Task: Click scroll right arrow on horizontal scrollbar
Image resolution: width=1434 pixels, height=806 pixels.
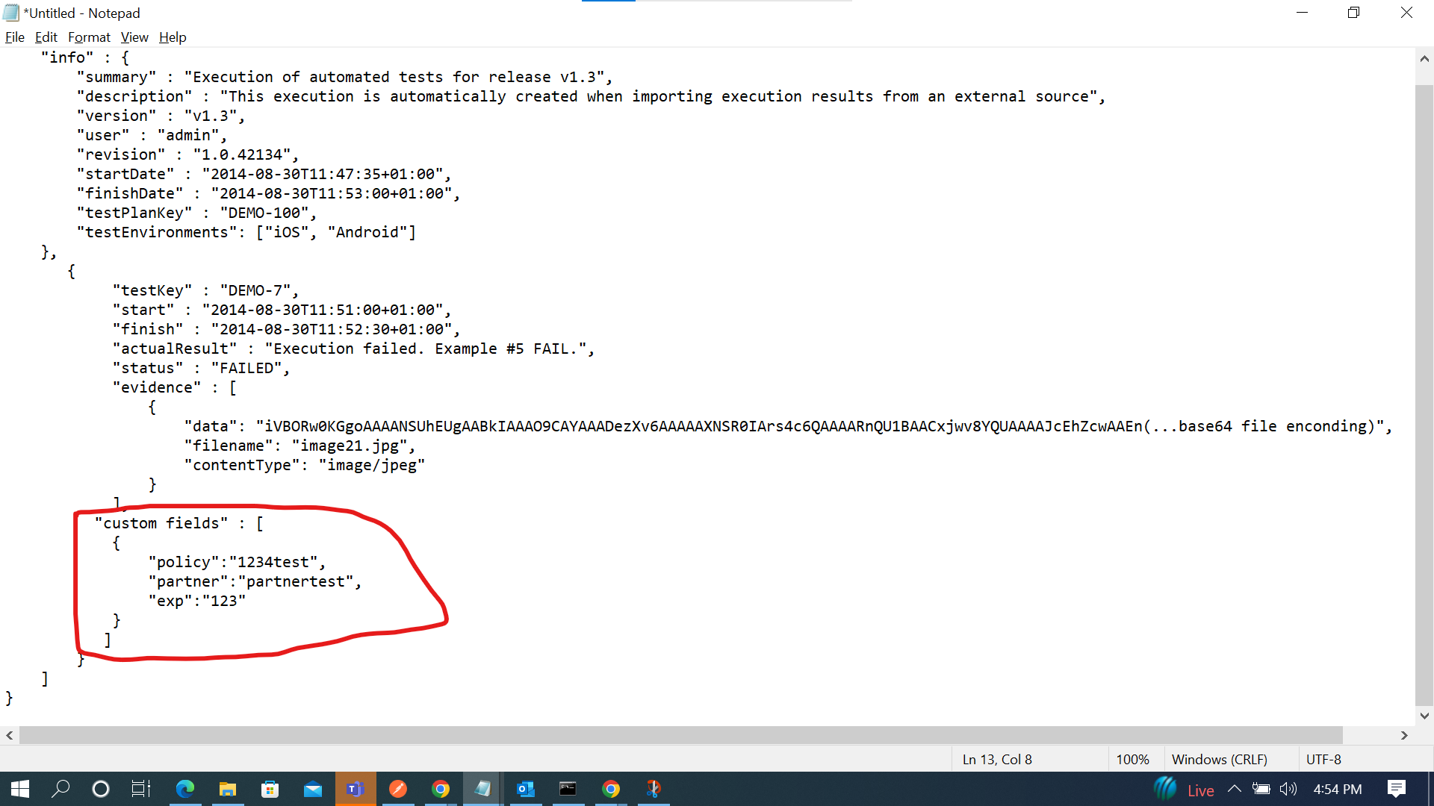Action: click(x=1404, y=735)
